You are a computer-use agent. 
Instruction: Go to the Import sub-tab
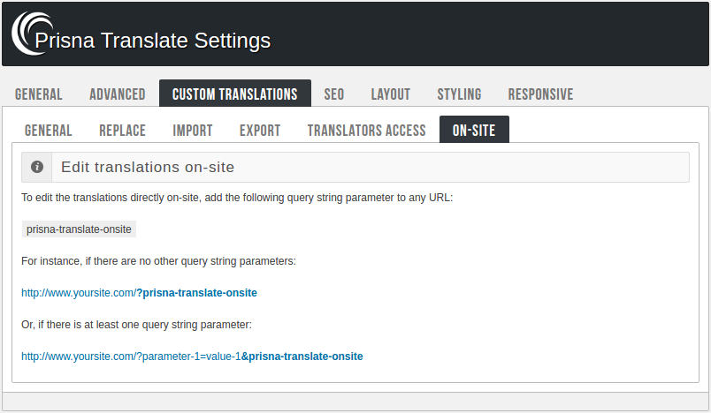(193, 131)
